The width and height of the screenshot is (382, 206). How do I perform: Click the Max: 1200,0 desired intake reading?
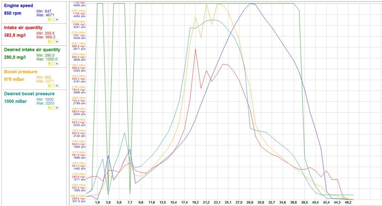[x=47, y=59]
